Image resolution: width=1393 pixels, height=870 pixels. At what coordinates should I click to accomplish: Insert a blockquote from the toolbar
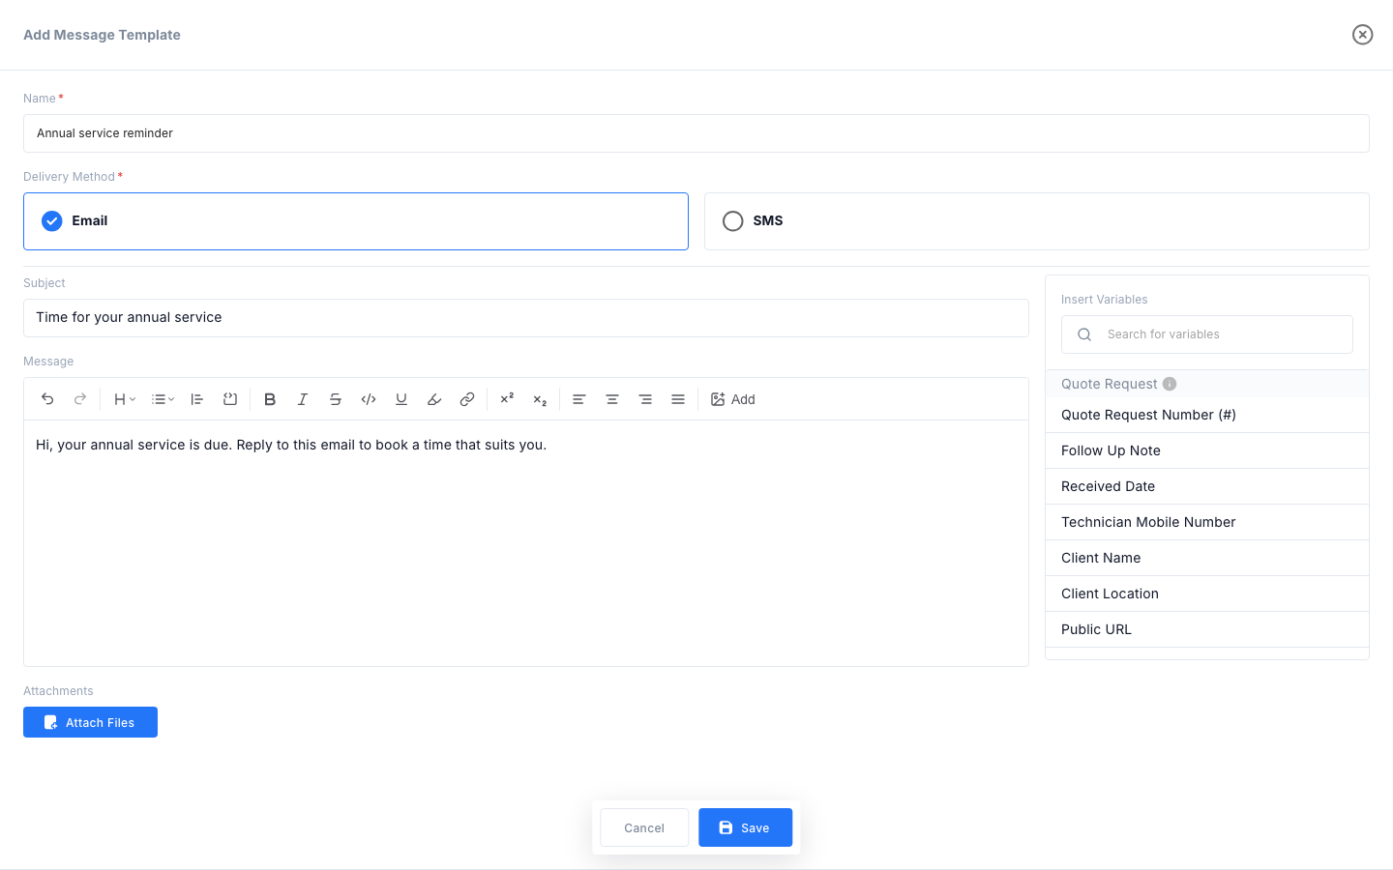coord(197,399)
